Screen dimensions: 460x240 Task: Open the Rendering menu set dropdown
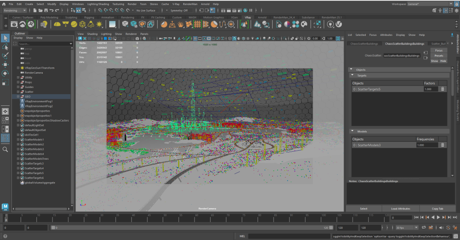(15, 10)
